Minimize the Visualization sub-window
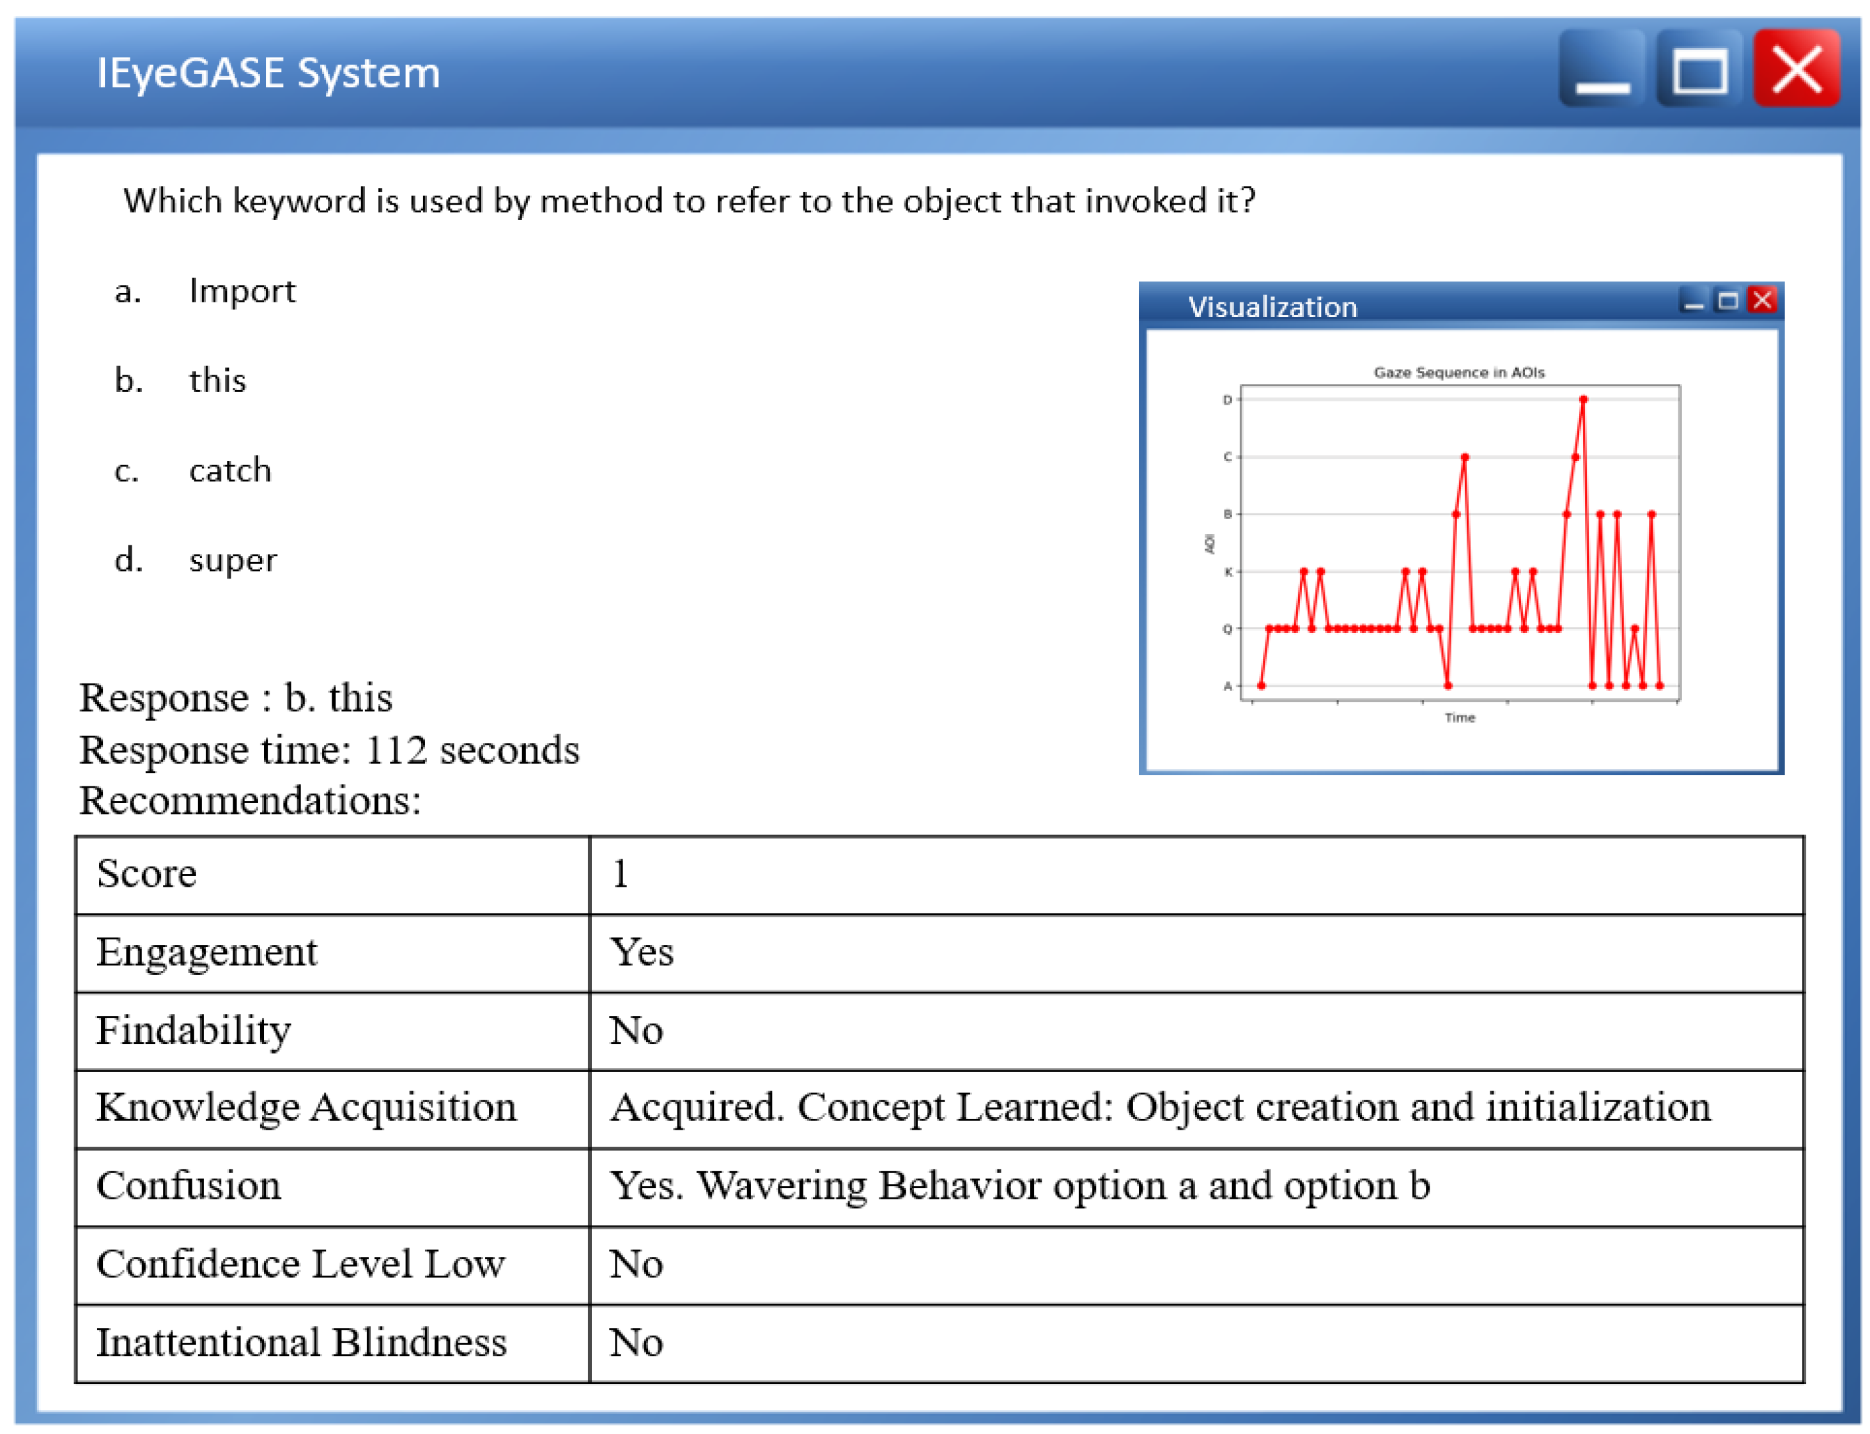The height and width of the screenshot is (1434, 1870). 1694,301
